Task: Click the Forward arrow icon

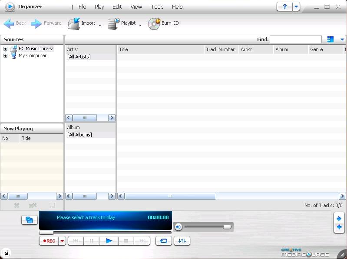Action: tap(36, 23)
